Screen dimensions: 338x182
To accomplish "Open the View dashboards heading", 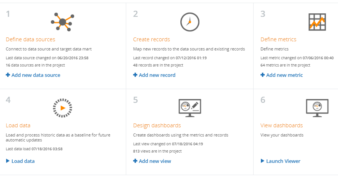I will (x=281, y=125).
